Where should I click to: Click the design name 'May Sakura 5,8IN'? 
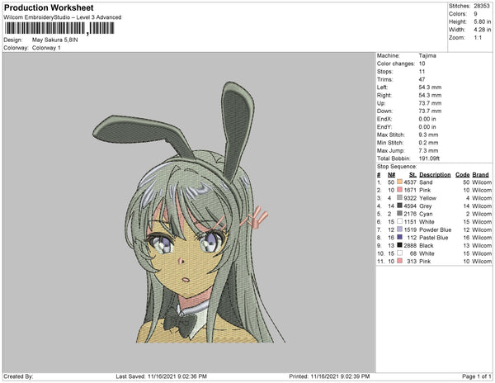(x=55, y=40)
